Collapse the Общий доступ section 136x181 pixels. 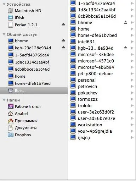coord(4,34)
